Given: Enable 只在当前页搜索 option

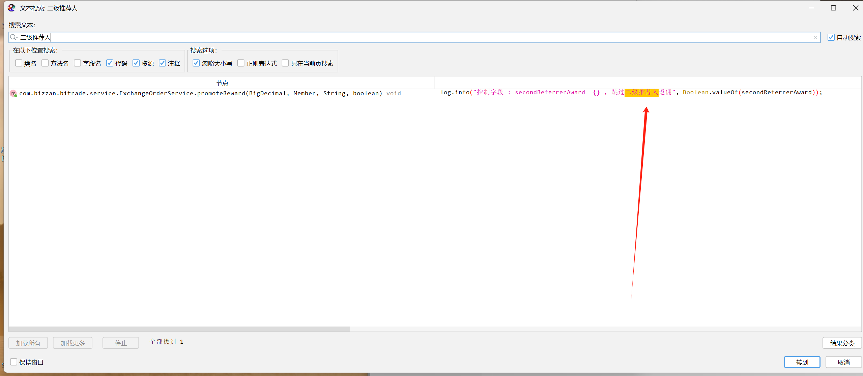Looking at the screenshot, I should tap(285, 63).
